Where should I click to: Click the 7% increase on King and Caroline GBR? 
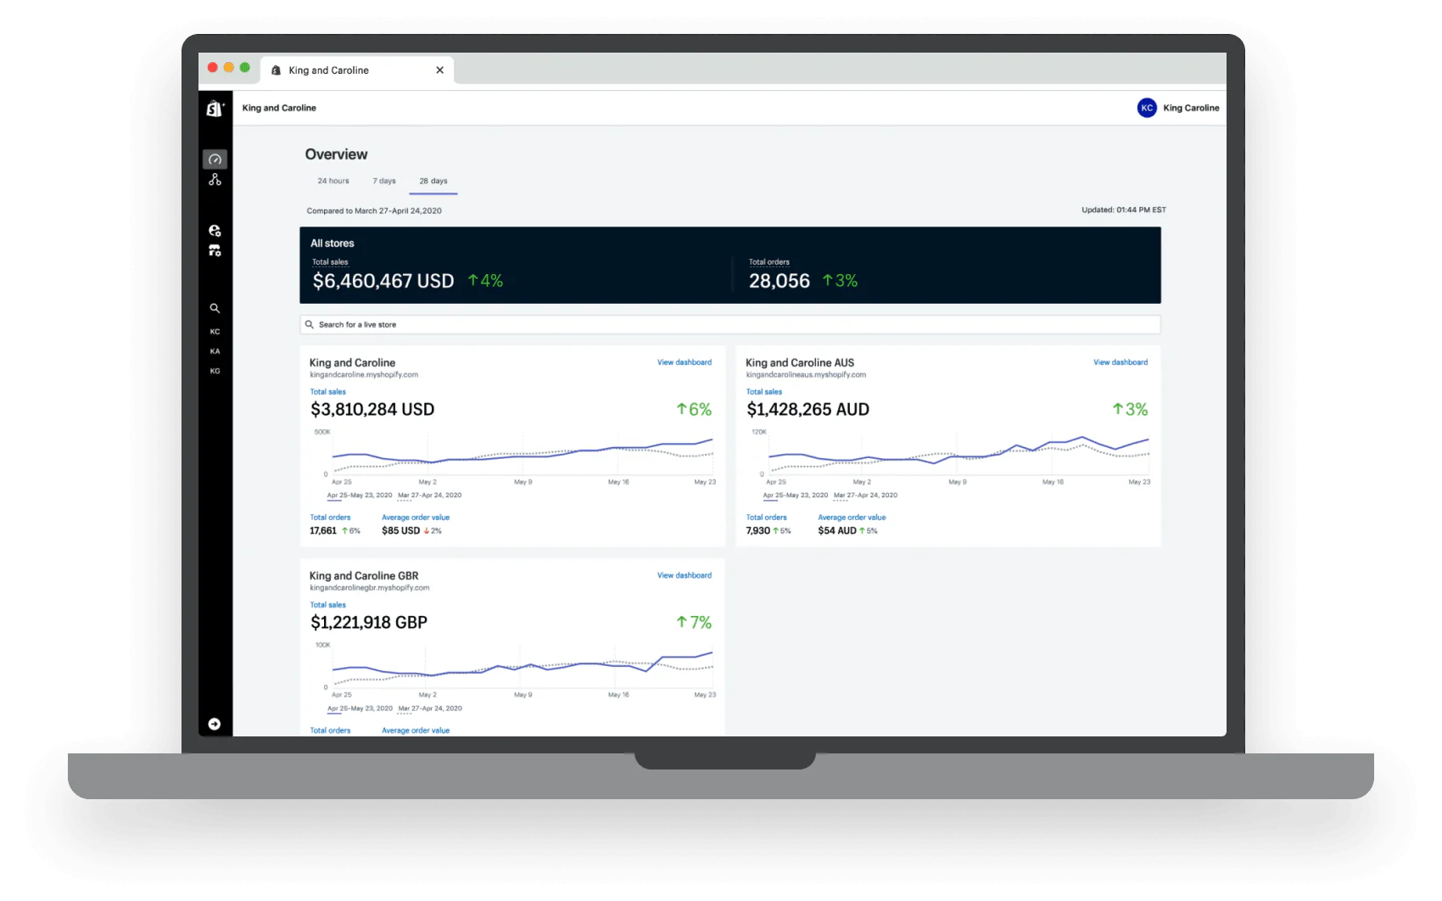pyautogui.click(x=694, y=623)
